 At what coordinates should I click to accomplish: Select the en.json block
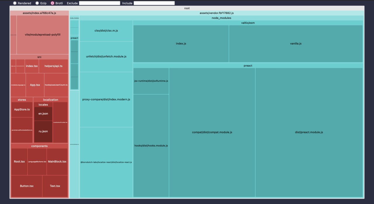(x=43, y=114)
